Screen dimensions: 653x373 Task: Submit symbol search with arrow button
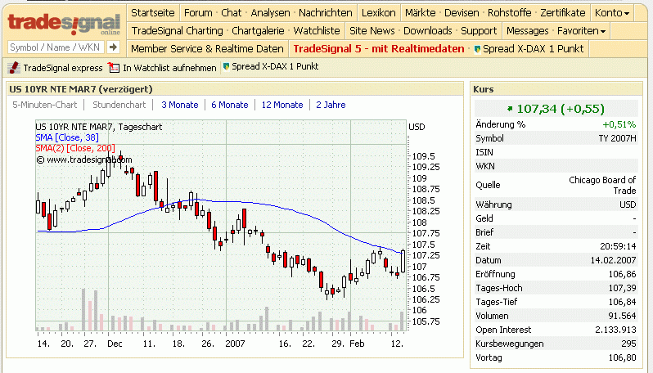coord(113,47)
